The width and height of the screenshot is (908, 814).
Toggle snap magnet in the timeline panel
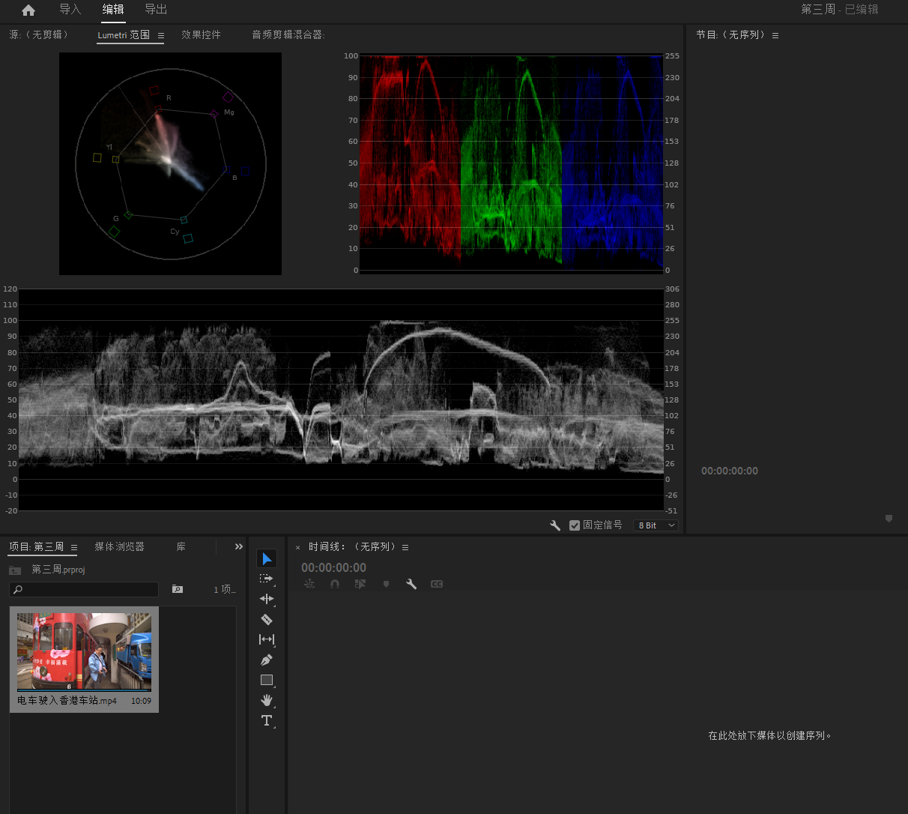pos(335,584)
